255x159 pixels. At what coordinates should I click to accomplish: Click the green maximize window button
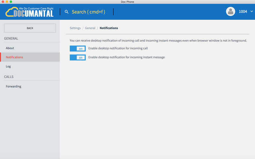click(11, 2)
